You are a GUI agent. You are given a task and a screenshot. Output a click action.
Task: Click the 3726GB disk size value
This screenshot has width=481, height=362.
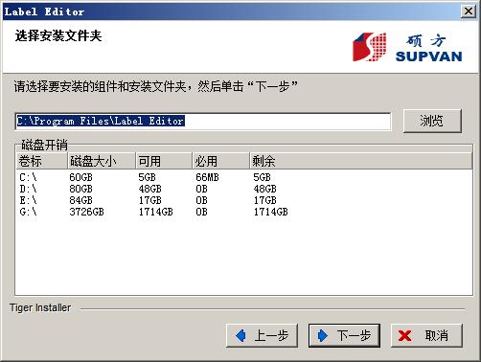[x=86, y=212]
